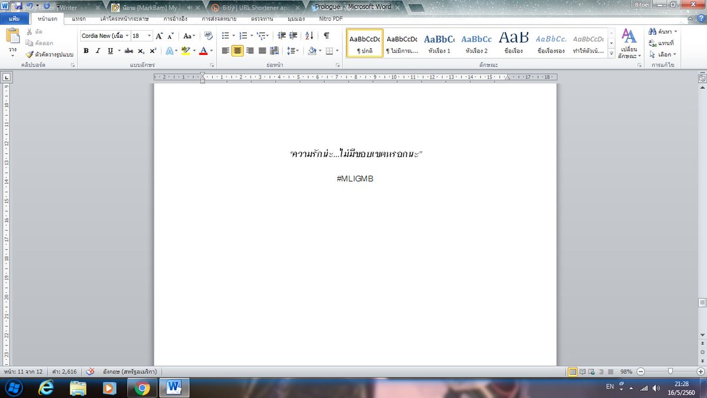Clear all text formatting
Image resolution: width=707 pixels, height=398 pixels.
coord(208,35)
